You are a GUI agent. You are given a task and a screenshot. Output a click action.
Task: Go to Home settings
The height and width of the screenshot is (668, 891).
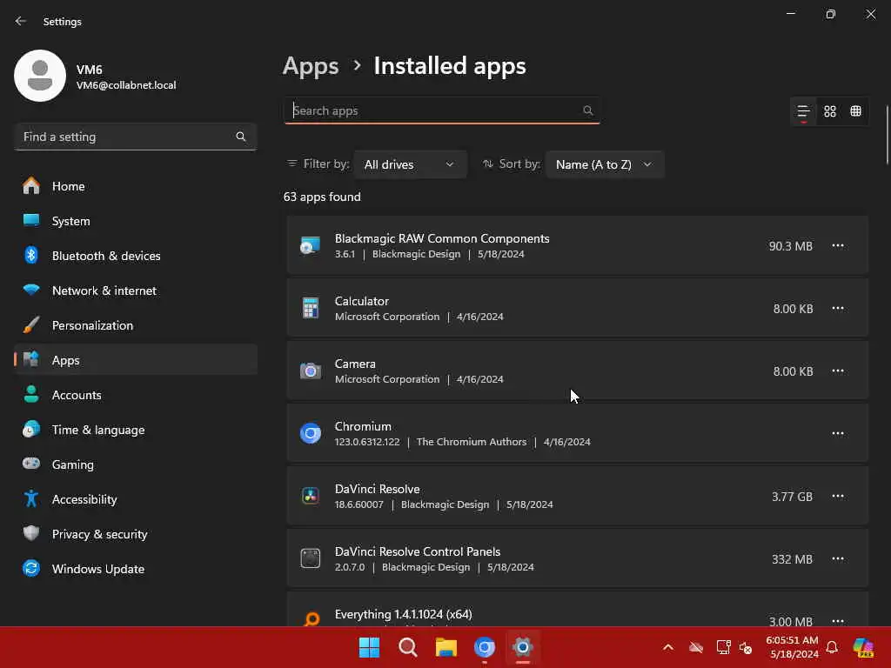click(x=136, y=186)
